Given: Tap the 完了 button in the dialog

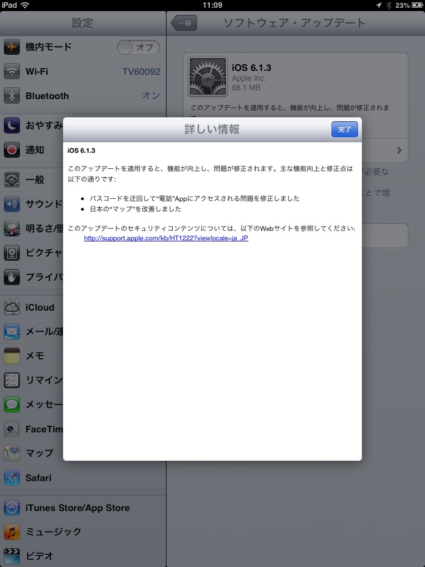Looking at the screenshot, I should [344, 130].
